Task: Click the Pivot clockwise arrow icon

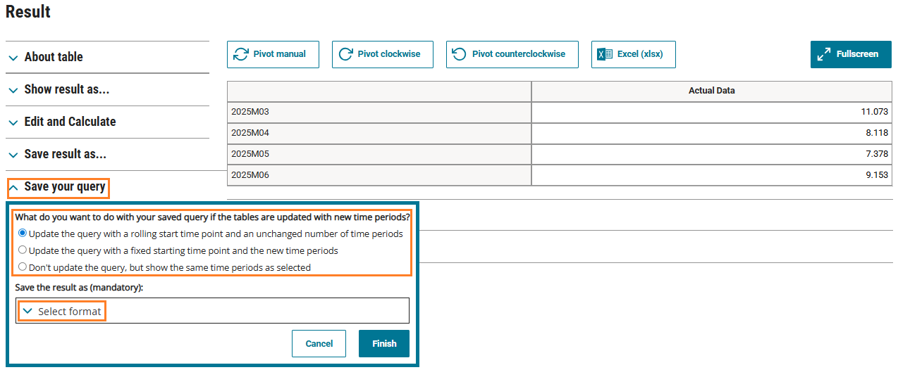Action: pos(345,54)
